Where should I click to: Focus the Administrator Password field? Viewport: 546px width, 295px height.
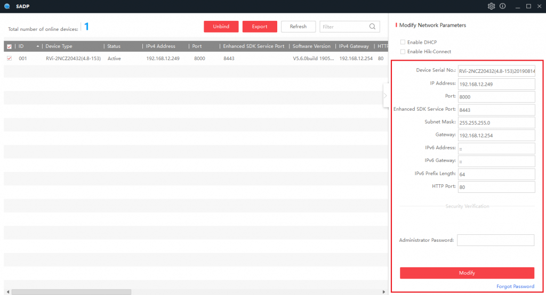click(495, 240)
